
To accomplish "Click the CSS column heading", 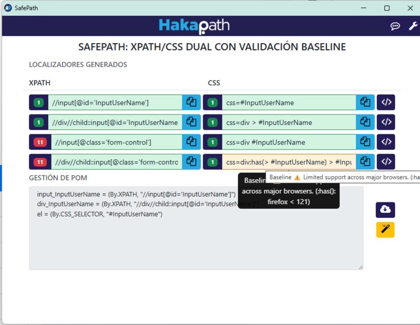I will tap(214, 83).
